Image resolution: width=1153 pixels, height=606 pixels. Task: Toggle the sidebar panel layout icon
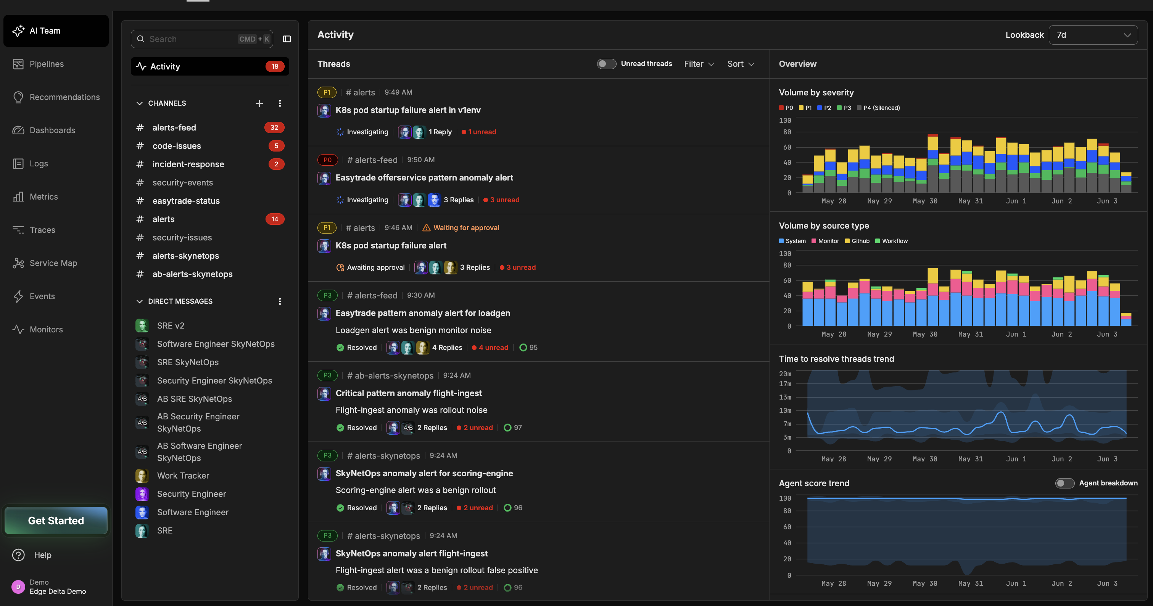287,39
